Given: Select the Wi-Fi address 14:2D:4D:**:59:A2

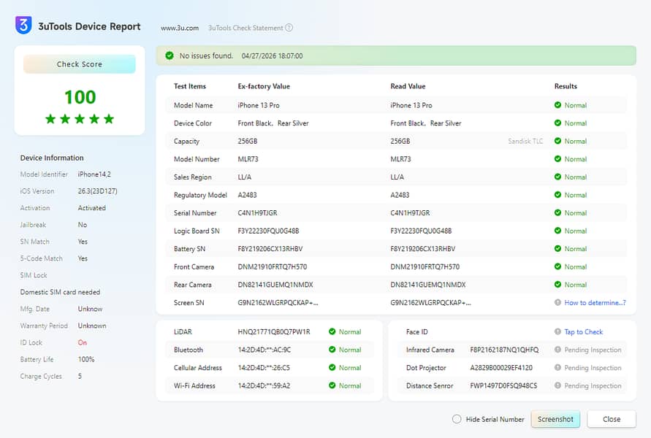Looking at the screenshot, I should pyautogui.click(x=264, y=385).
